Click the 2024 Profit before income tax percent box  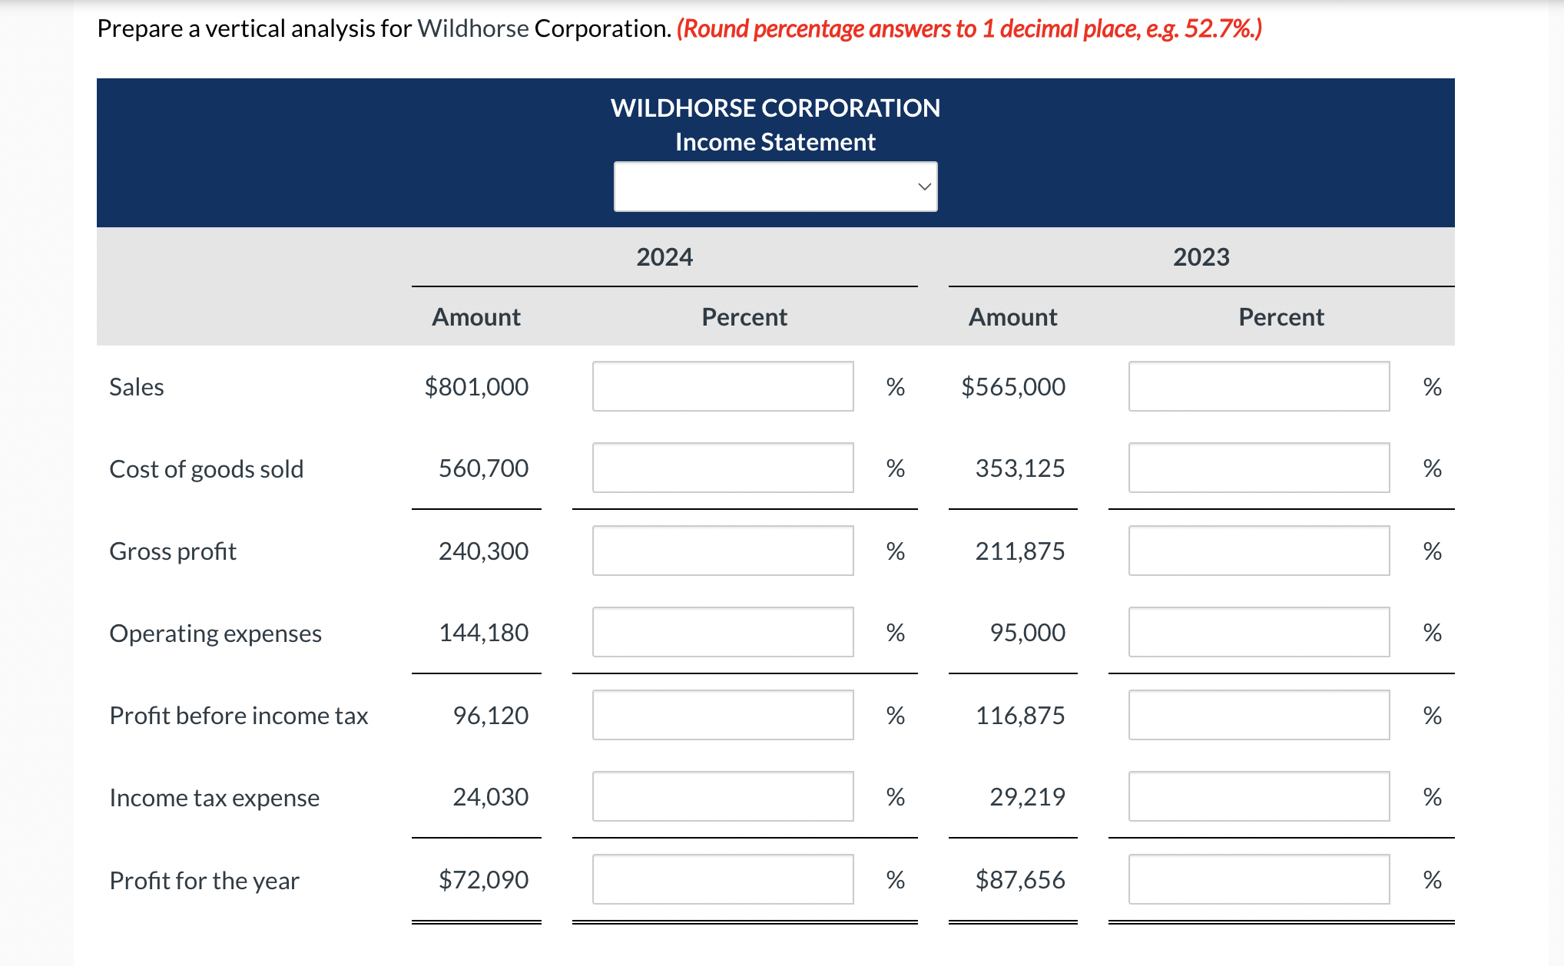tap(722, 715)
